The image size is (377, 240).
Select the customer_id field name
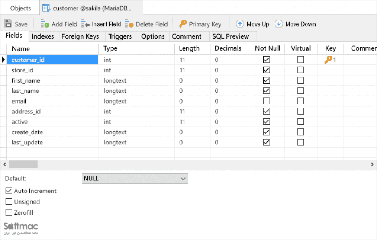[28, 60]
